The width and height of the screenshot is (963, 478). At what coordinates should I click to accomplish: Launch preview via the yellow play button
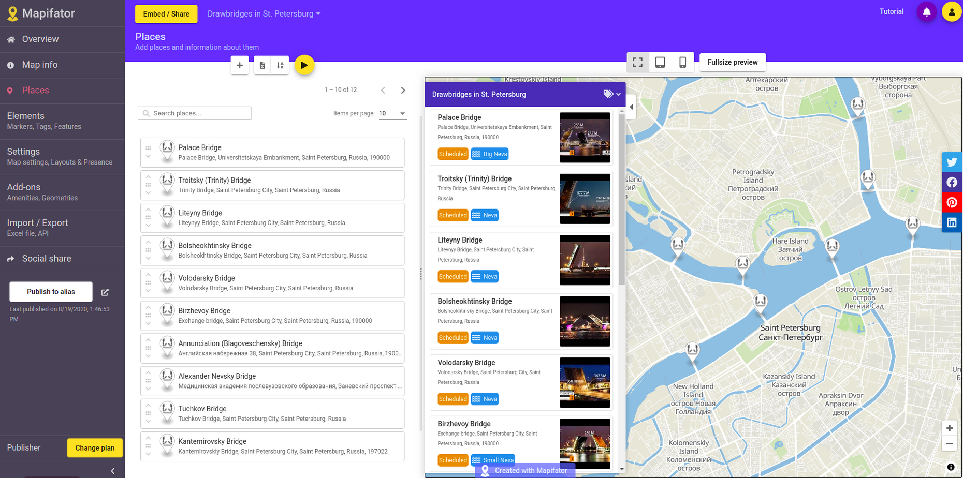(304, 65)
